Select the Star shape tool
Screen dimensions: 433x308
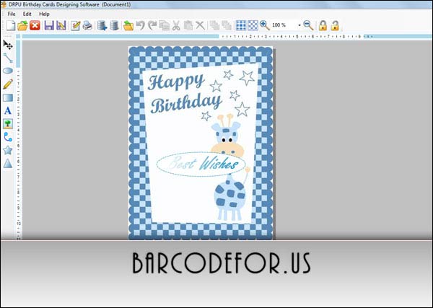point(8,150)
